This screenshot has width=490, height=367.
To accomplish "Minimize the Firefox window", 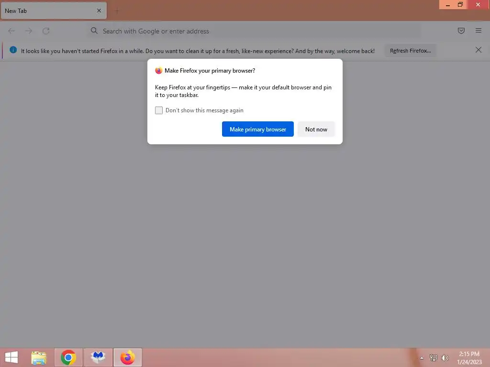I will pos(447,5).
